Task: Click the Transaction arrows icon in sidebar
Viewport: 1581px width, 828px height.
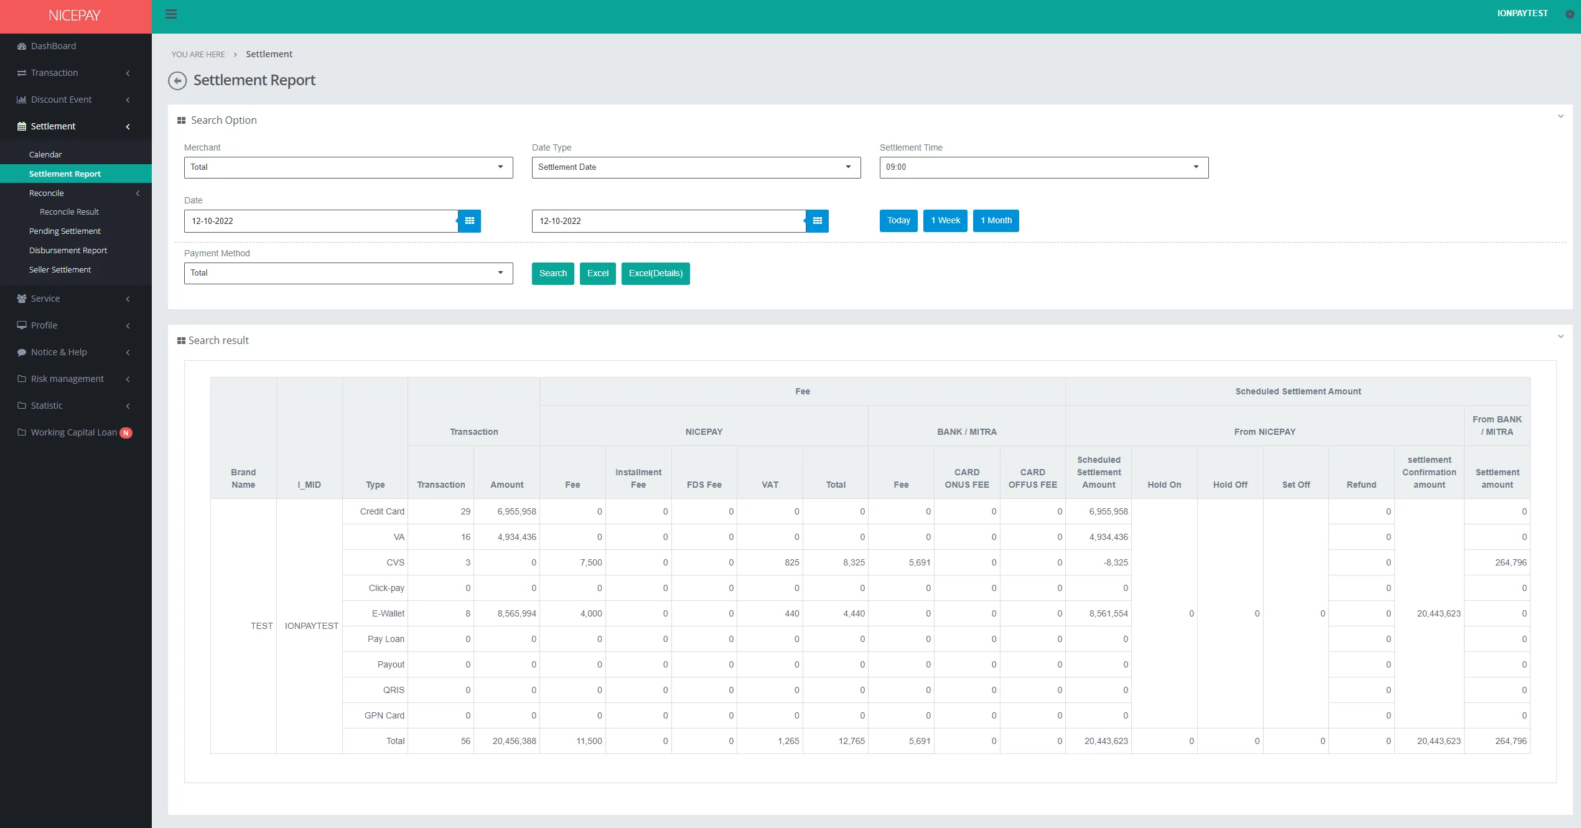Action: pyautogui.click(x=22, y=73)
